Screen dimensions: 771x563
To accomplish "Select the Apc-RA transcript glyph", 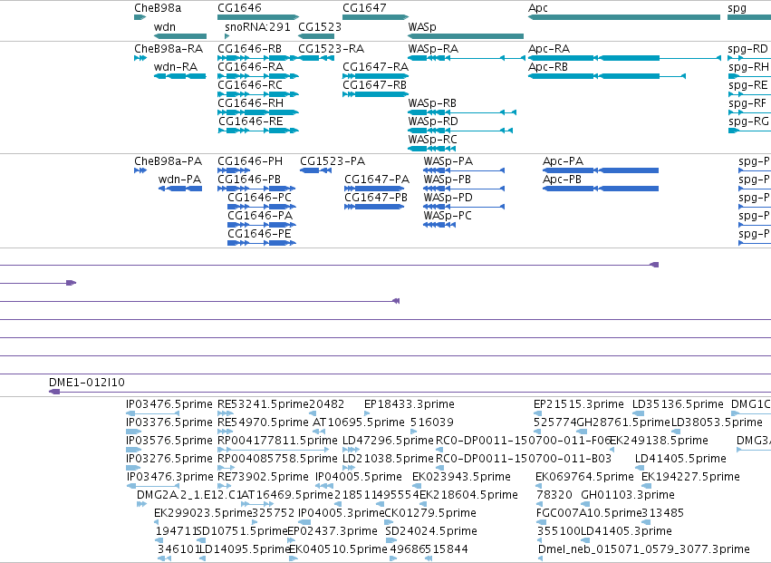I will (x=624, y=58).
